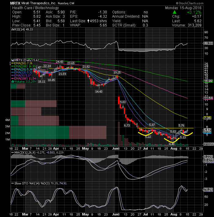Click the 9.83 price label
This screenshot has width=214, height=217.
pos(123,102)
